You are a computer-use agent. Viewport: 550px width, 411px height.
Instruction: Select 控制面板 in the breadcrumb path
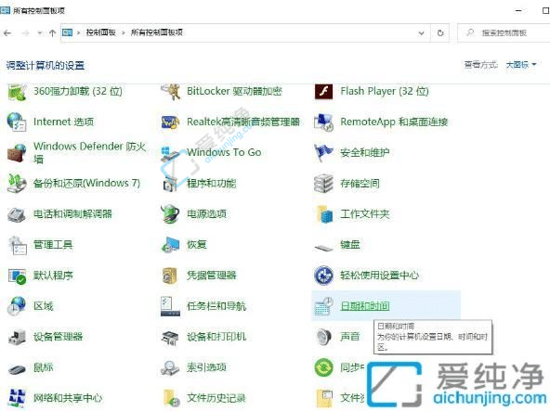101,32
